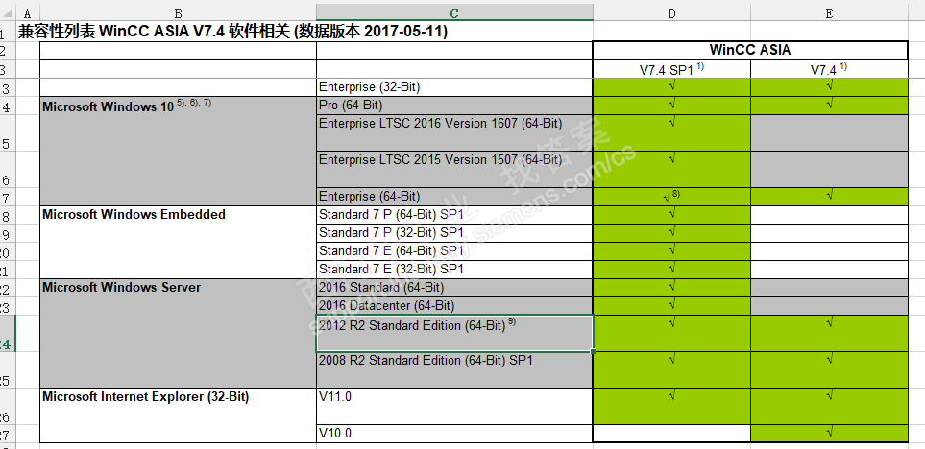Screen dimensions: 925x449
Task: Select V7.4 checkmark for 2012 R2 row
Action: 829,333
